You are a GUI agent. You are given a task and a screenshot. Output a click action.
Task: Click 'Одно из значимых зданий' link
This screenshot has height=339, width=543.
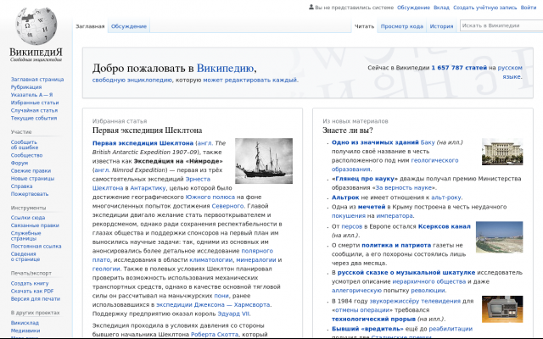click(375, 142)
